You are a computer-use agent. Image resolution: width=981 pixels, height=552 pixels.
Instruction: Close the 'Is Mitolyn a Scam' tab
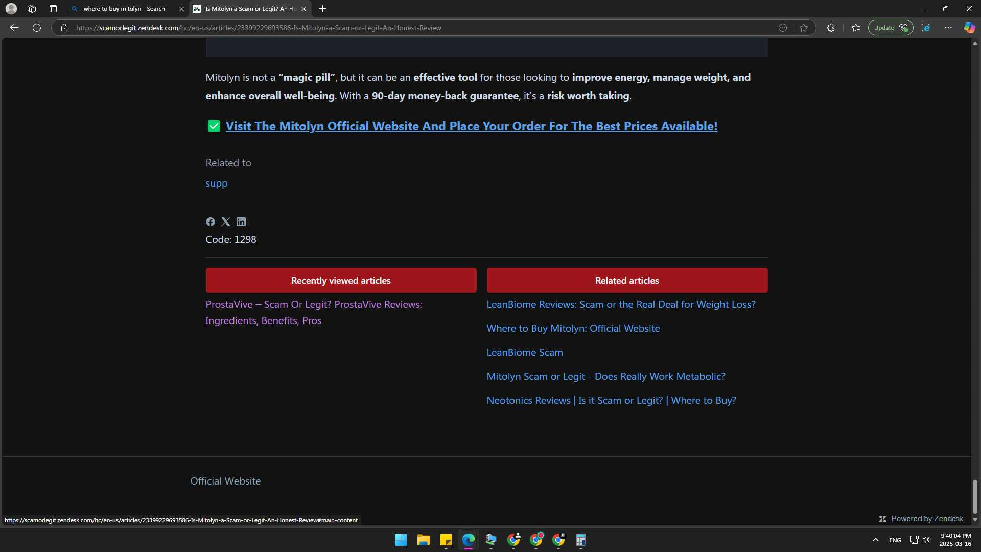click(303, 9)
